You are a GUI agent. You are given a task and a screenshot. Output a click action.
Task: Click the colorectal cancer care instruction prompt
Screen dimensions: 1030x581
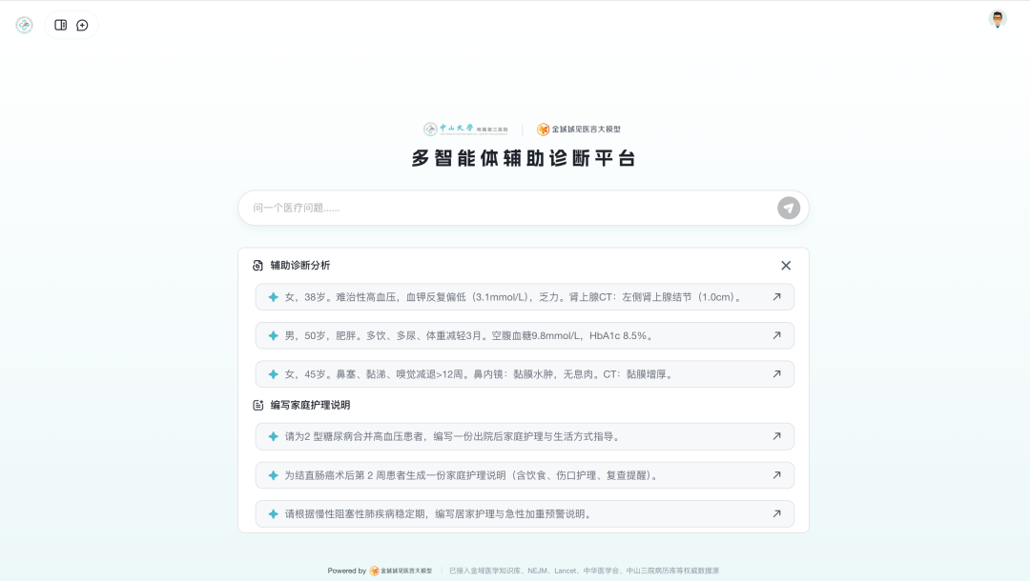[x=523, y=474]
